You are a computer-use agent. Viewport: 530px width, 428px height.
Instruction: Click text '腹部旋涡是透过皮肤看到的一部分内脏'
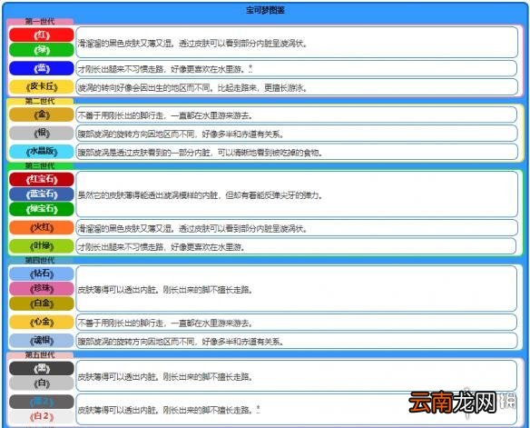144,153
